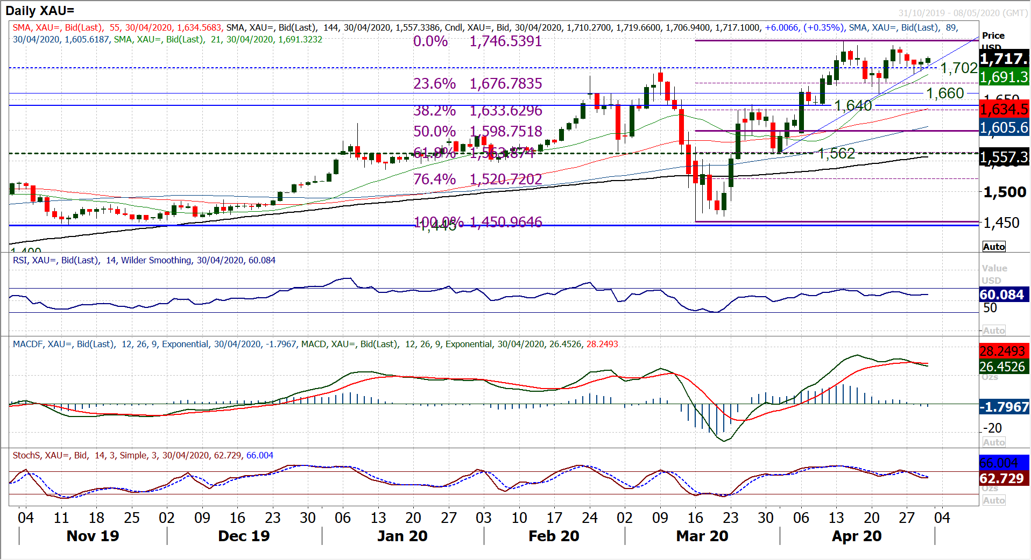This screenshot has width=1031, height=560.
Task: Click the current price tag 1,717
Action: click(1004, 59)
